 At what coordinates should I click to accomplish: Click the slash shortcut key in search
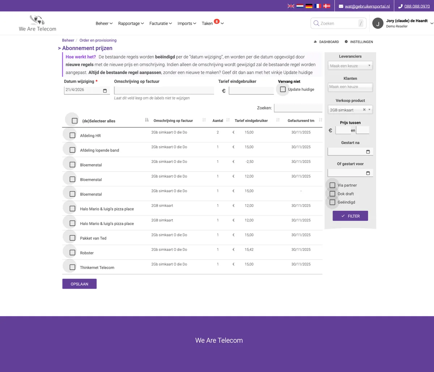tap(361, 23)
